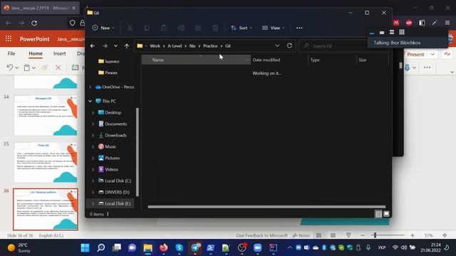Click the horizontal scrollbar in Explorer file list

pyautogui.click(x=266, y=207)
